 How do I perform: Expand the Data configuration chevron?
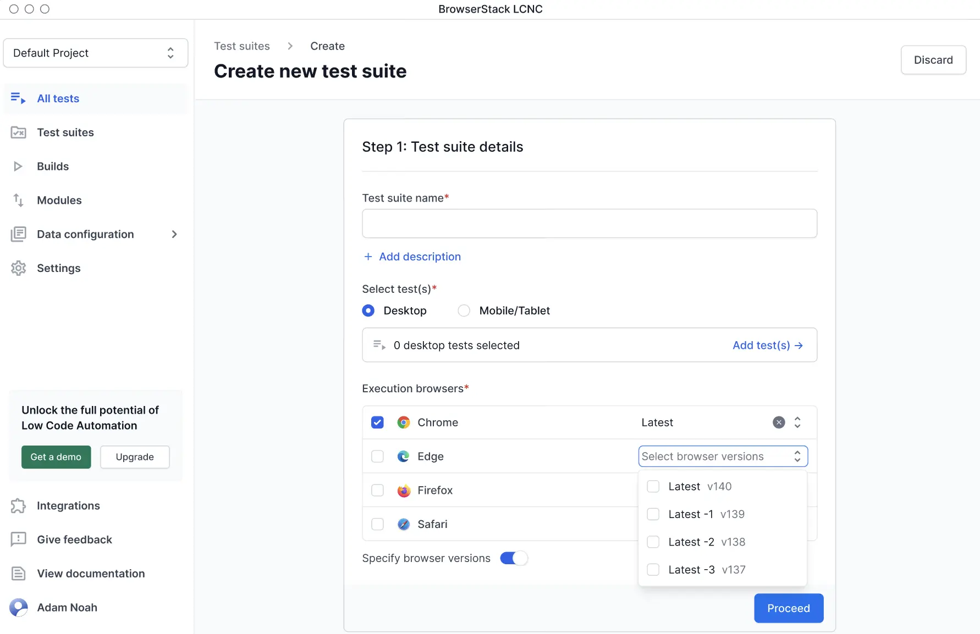click(174, 234)
